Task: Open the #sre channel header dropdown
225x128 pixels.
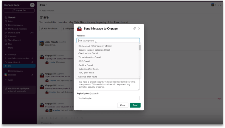Action: tap(44, 5)
